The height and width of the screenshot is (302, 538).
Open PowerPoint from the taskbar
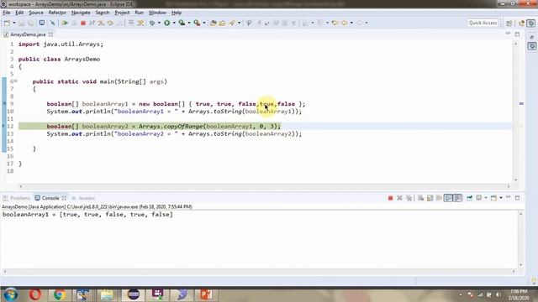click(x=206, y=294)
